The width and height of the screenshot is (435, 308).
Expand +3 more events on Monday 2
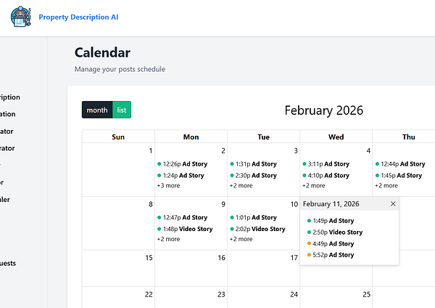[x=168, y=186]
